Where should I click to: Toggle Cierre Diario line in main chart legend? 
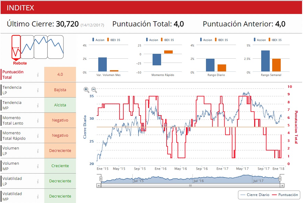255,195
